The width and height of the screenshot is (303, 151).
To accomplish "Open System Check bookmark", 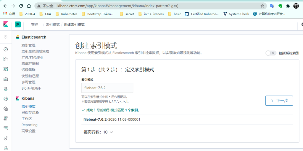I will point(236,14).
